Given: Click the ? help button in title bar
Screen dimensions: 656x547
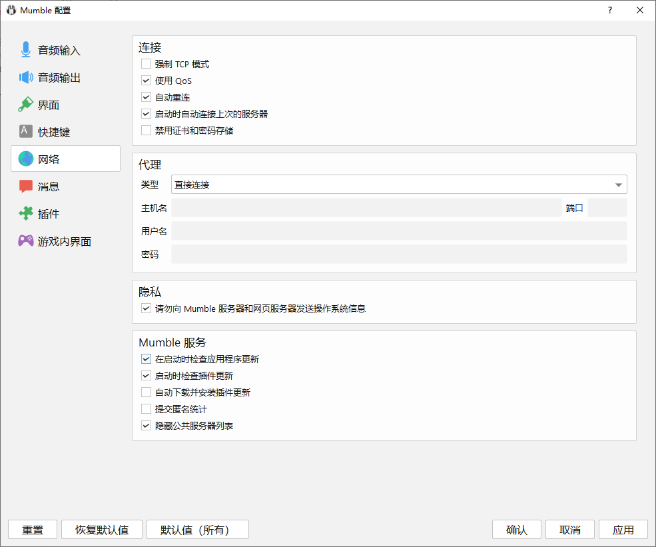Looking at the screenshot, I should [x=609, y=10].
